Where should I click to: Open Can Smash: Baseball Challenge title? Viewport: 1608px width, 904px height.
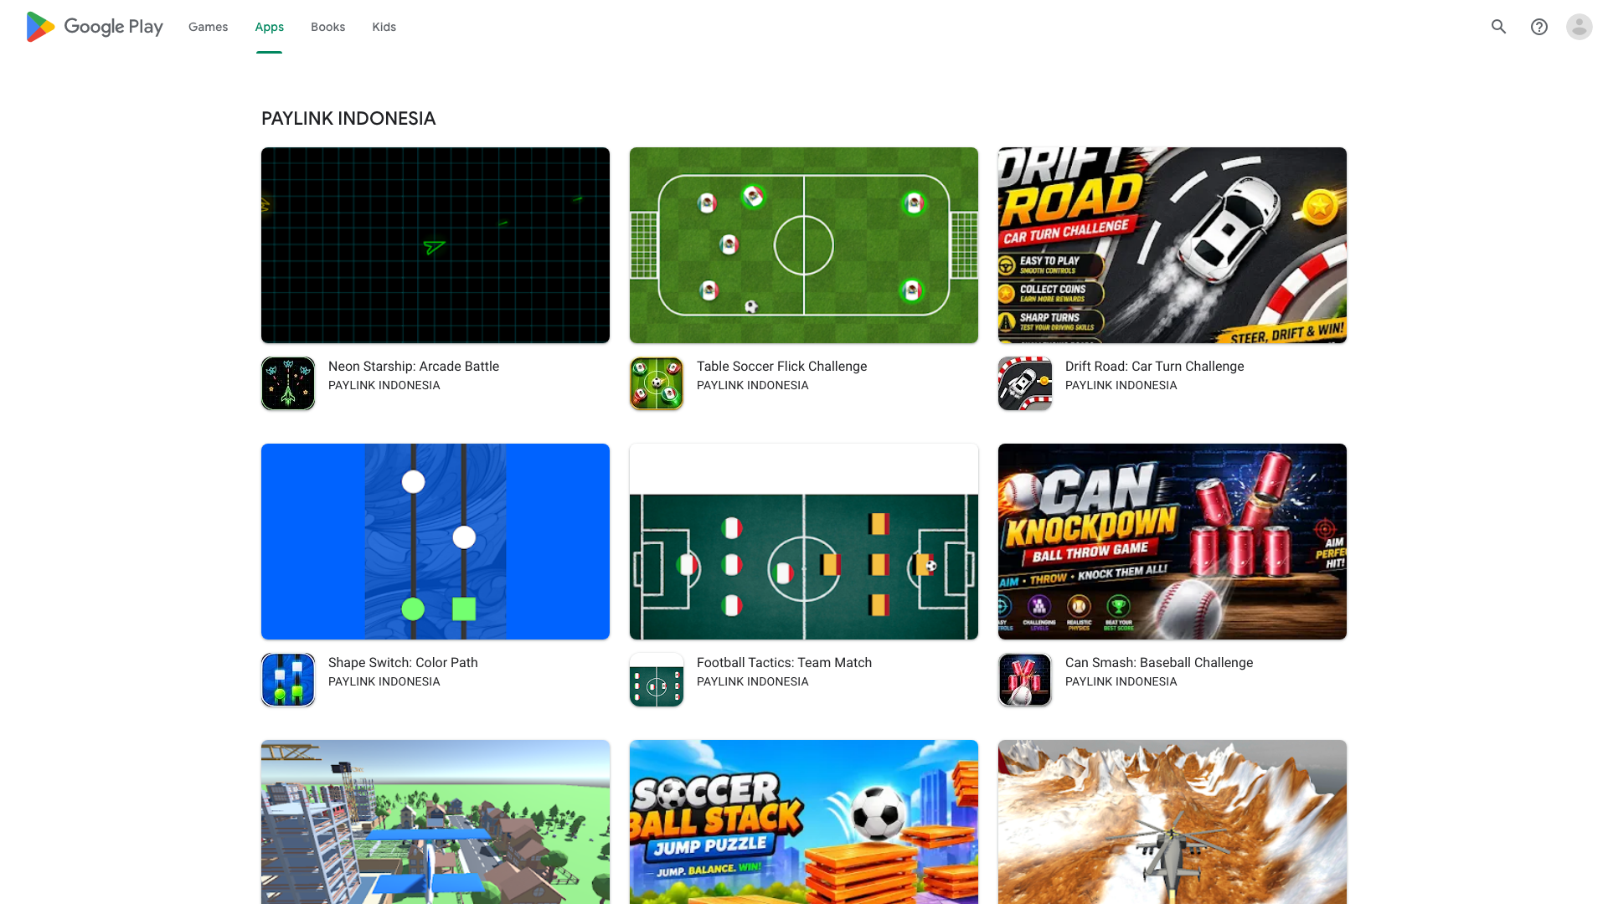(1159, 663)
